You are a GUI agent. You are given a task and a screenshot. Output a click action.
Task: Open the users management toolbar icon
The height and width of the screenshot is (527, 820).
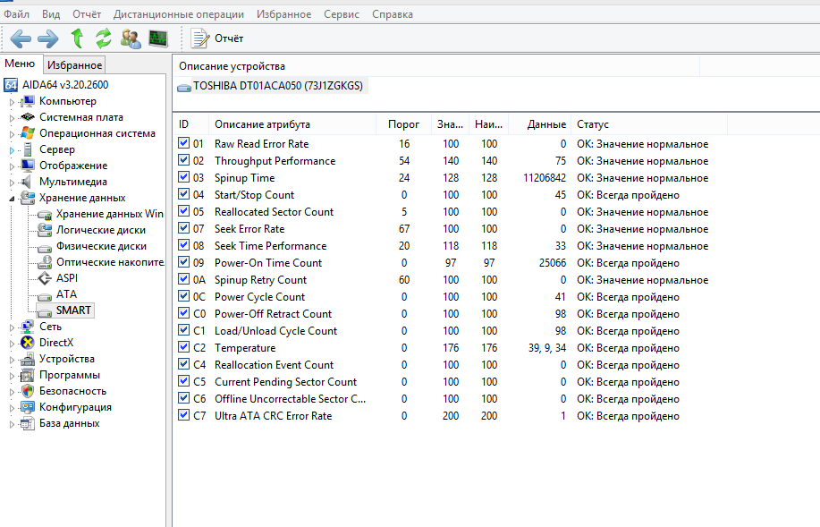pyautogui.click(x=131, y=38)
